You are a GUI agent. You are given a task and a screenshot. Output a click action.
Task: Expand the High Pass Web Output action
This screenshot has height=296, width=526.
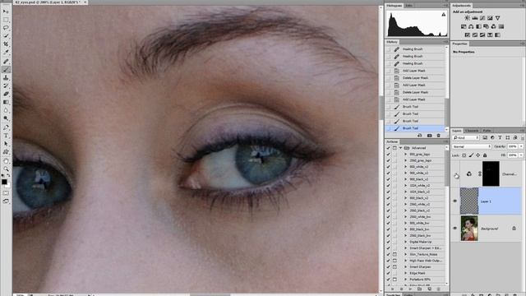pyautogui.click(x=405, y=261)
